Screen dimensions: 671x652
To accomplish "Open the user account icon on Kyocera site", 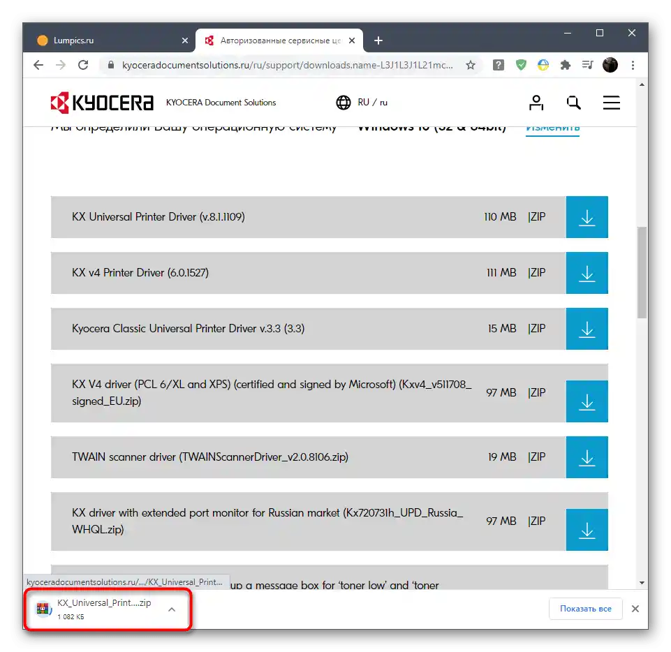I will tap(536, 103).
